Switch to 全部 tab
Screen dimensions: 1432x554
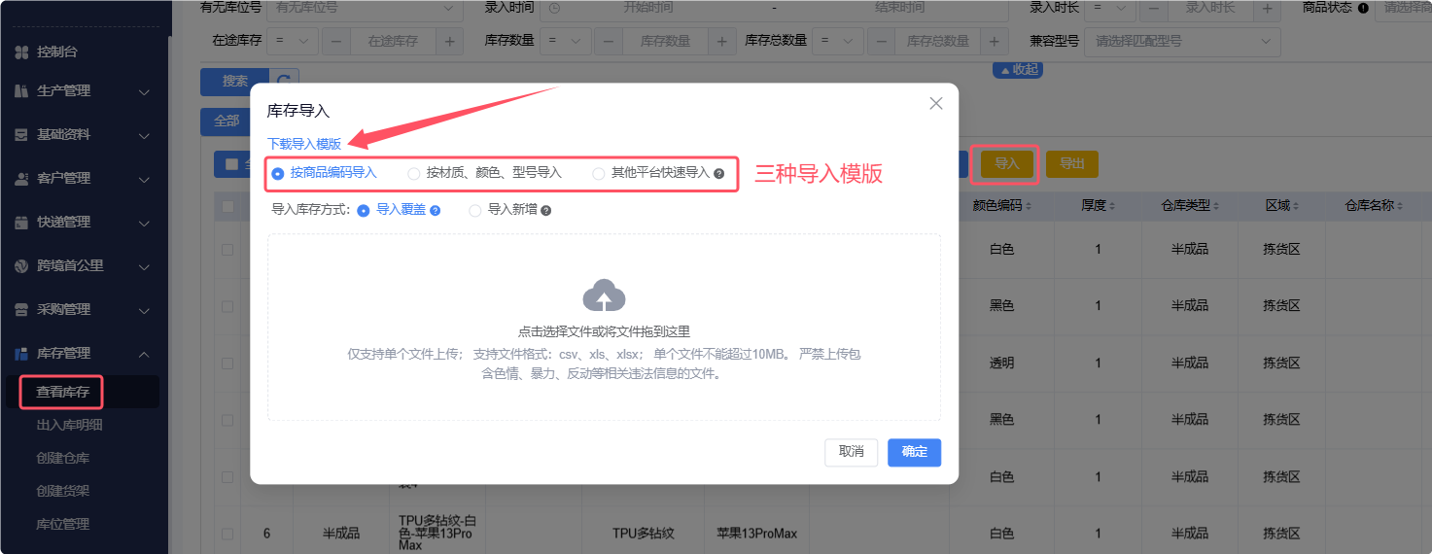click(x=226, y=121)
